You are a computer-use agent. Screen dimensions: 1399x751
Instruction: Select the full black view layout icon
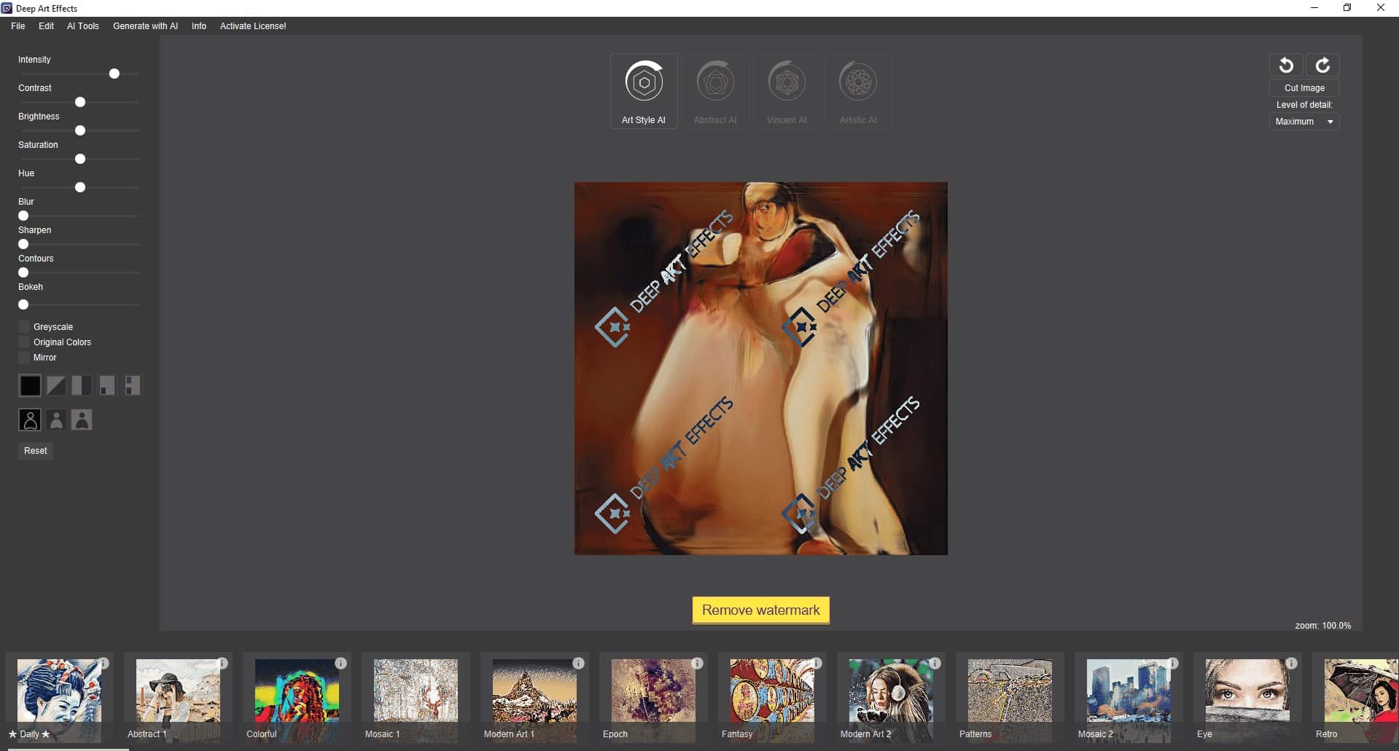click(x=30, y=385)
